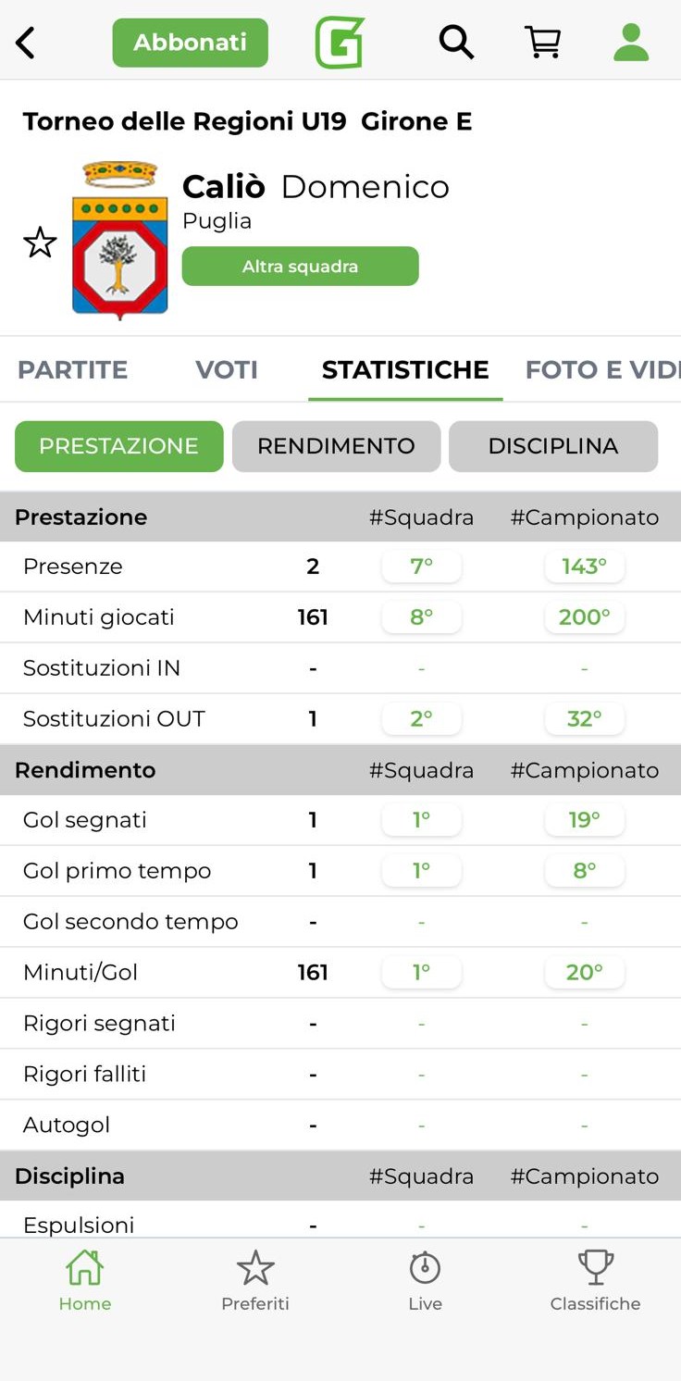681x1381 pixels.
Task: Select the DISCIPLINA filter pill
Action: (553, 446)
